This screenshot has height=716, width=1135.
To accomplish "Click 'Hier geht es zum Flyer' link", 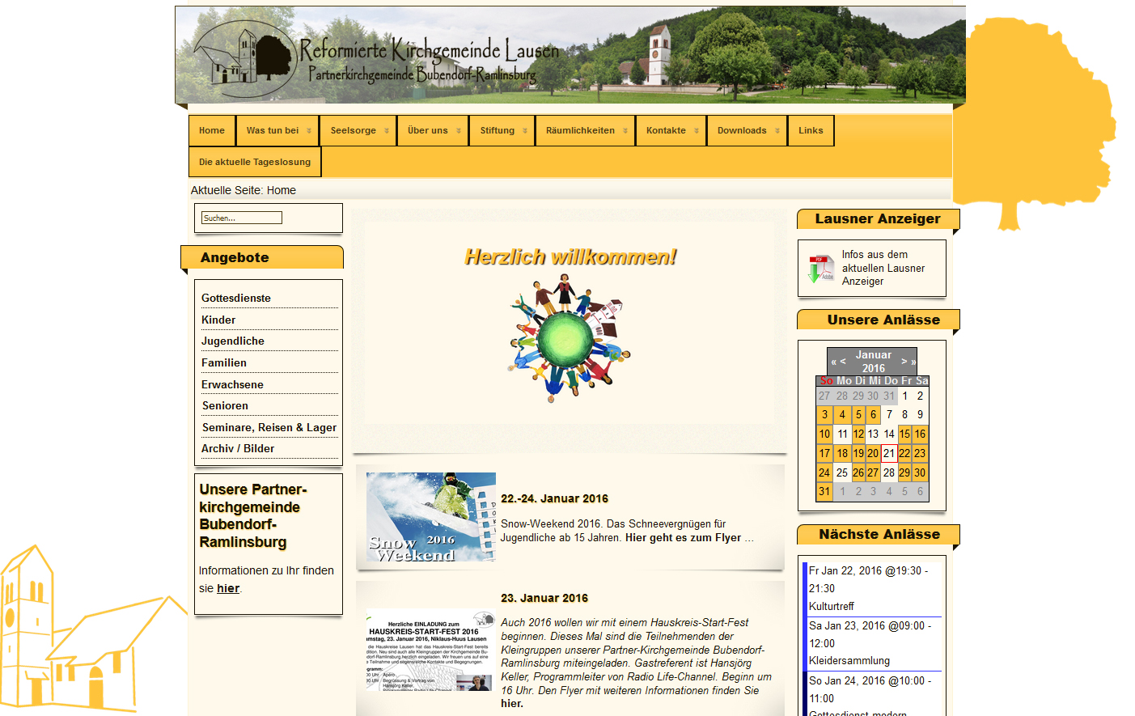I will (684, 537).
